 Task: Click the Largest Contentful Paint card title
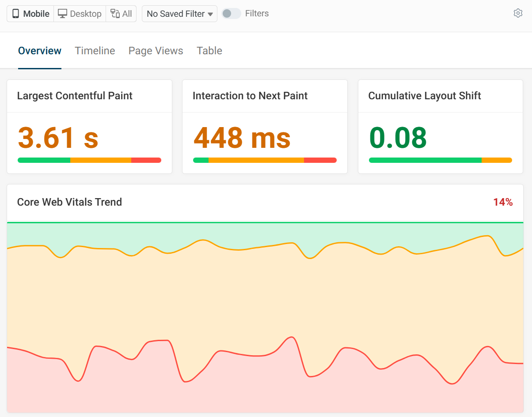point(75,96)
